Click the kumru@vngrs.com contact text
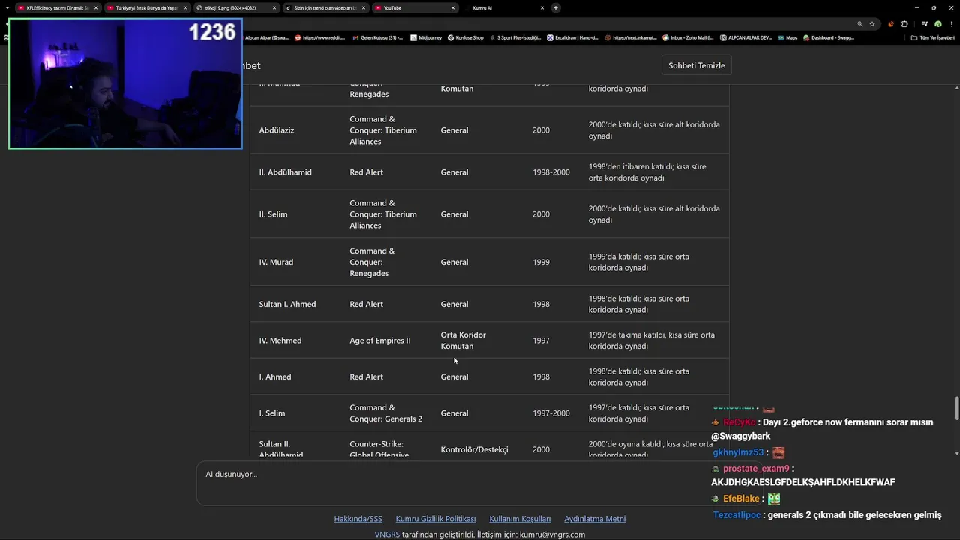960x540 pixels. click(x=552, y=535)
